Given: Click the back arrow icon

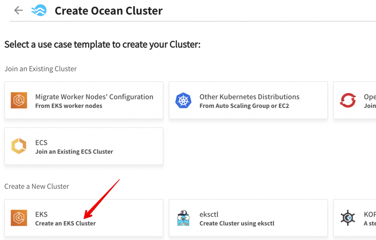Looking at the screenshot, I should (x=18, y=10).
